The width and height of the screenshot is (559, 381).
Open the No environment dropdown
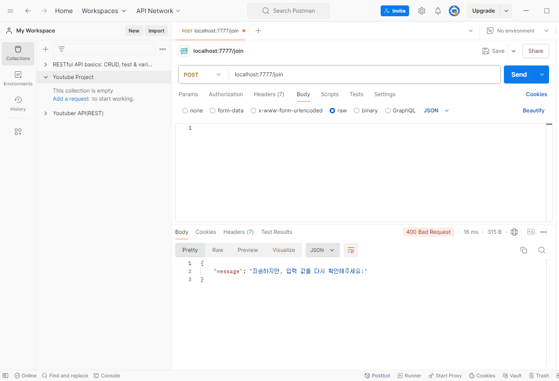pyautogui.click(x=517, y=31)
